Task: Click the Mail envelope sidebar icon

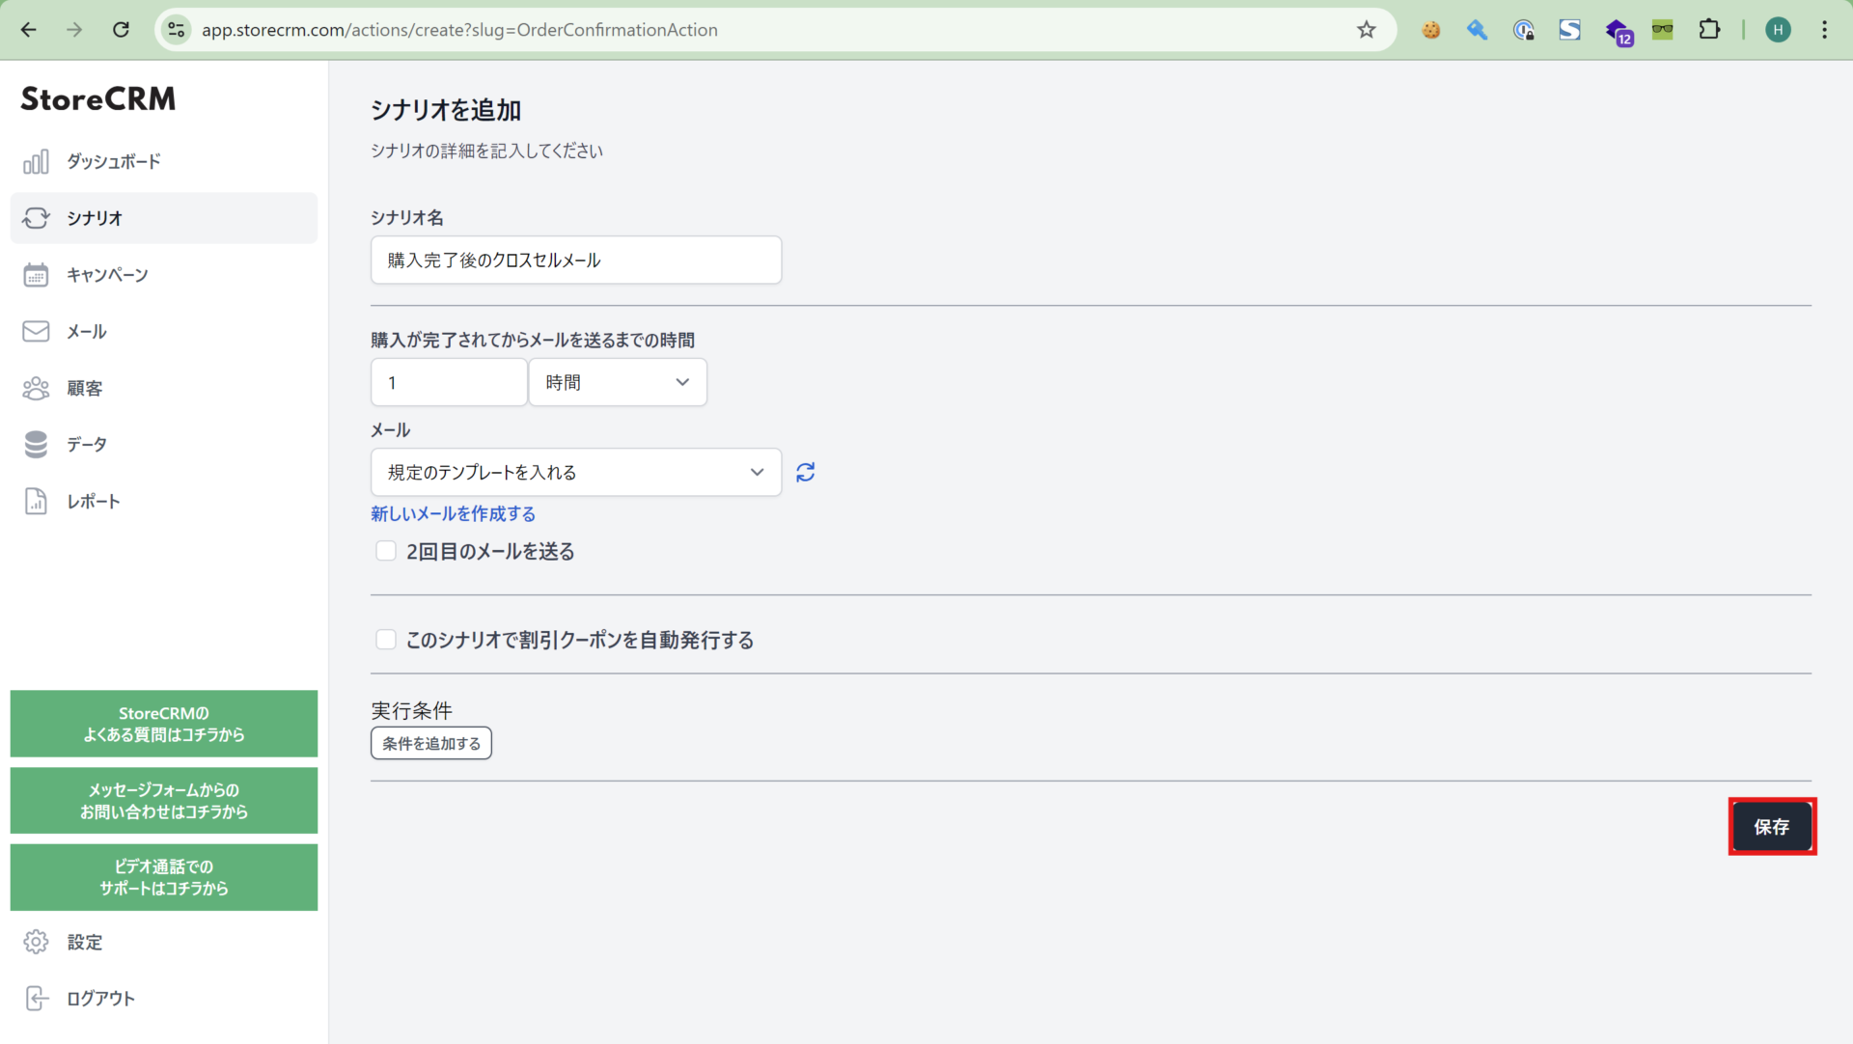Action: 36,331
